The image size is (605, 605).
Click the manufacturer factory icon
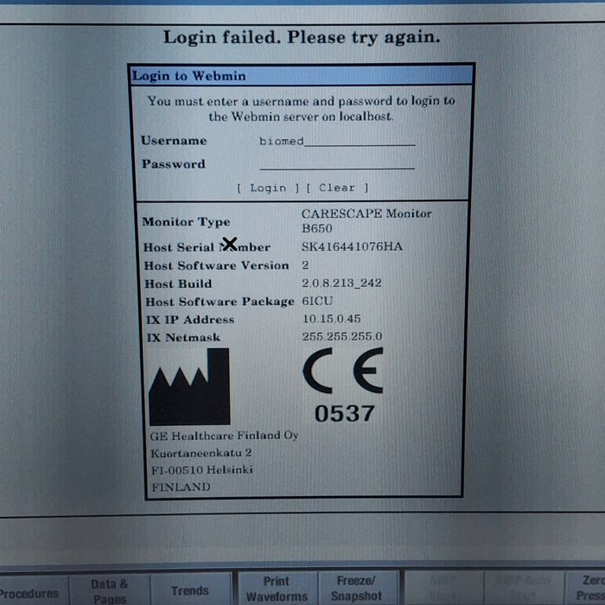tap(189, 387)
